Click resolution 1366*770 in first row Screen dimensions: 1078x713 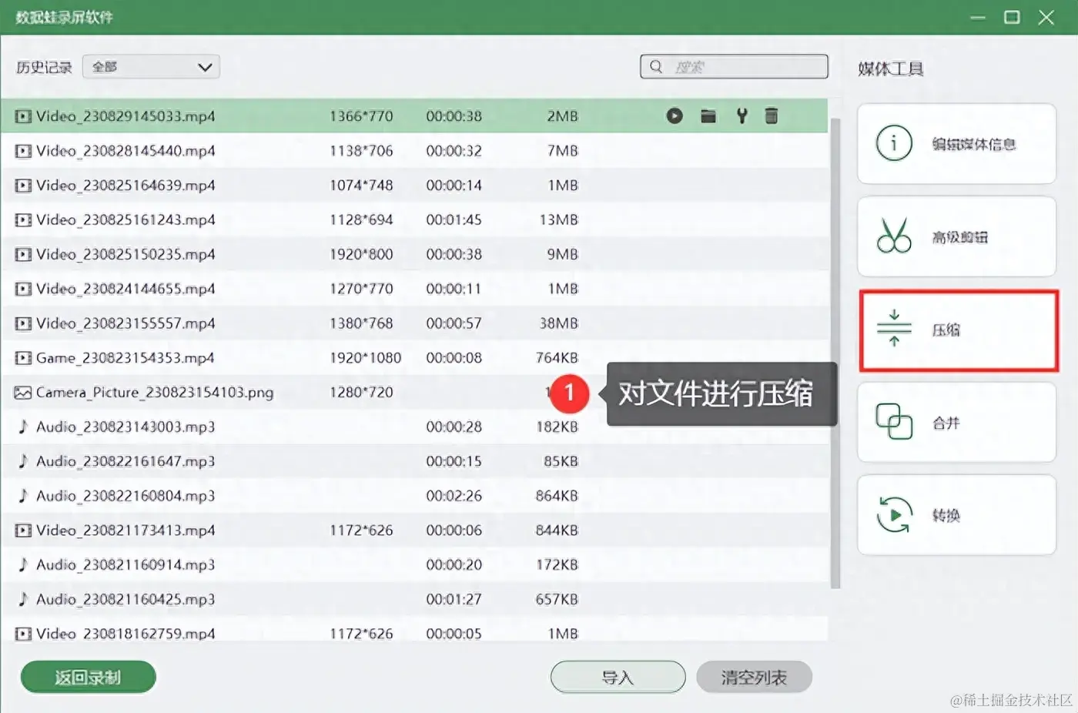tap(361, 116)
